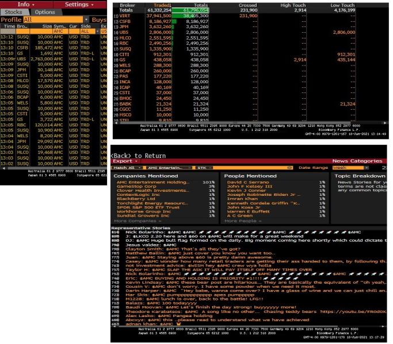Switch to the Options tab
The image size is (393, 344).
45,11
